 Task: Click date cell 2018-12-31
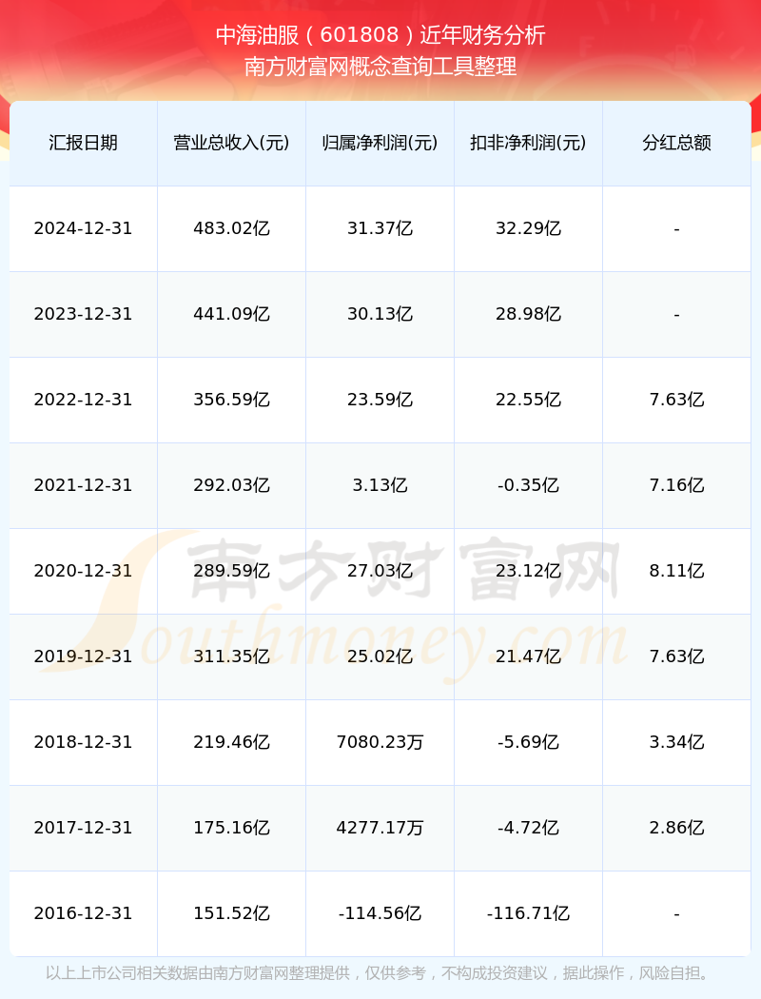coord(84,742)
